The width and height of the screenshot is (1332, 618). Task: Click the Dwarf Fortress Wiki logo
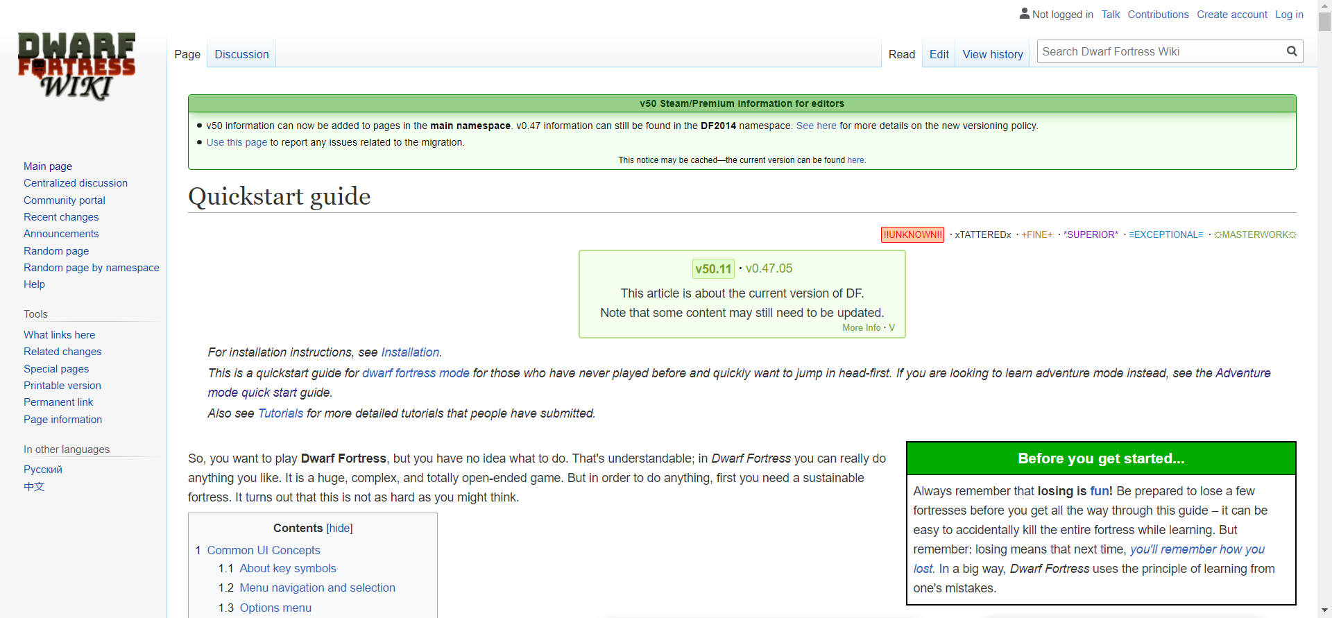[x=76, y=67]
